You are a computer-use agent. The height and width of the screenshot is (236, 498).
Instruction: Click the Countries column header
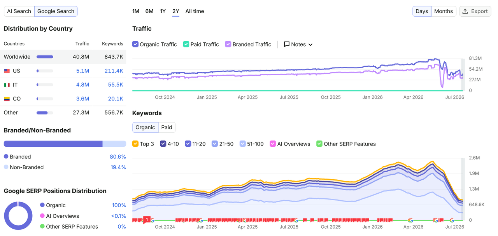(14, 44)
